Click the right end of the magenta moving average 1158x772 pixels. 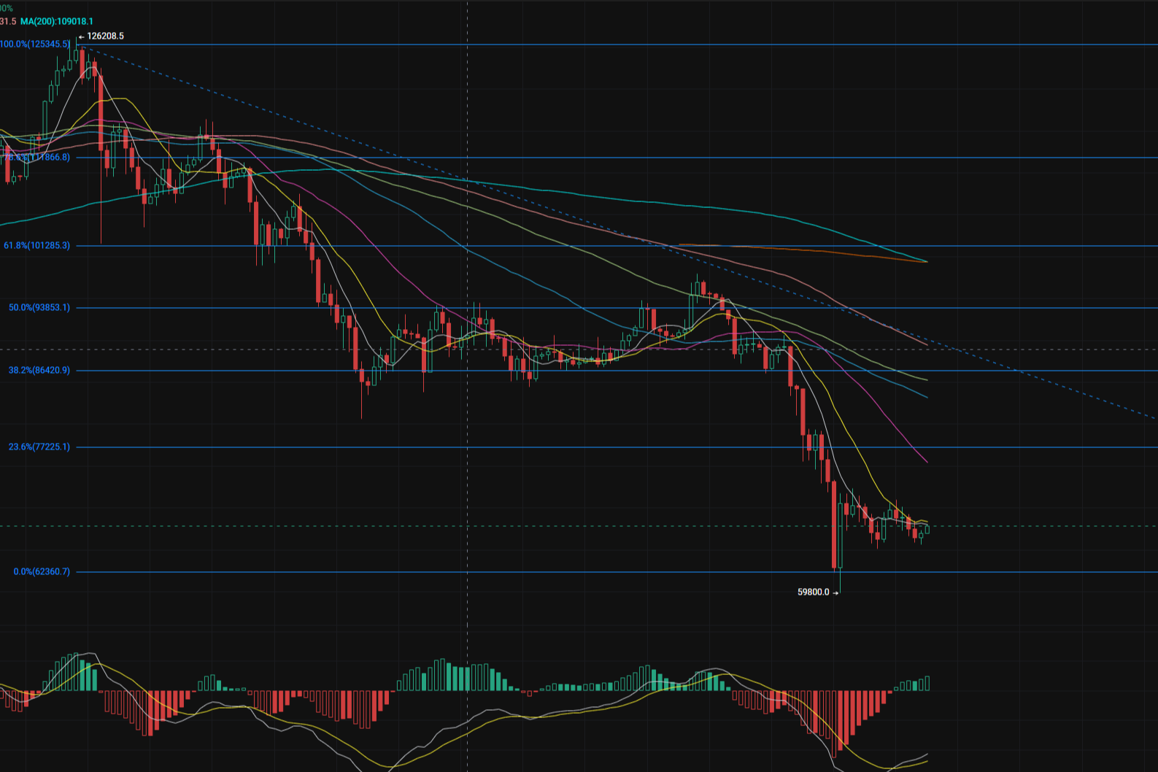coord(926,462)
